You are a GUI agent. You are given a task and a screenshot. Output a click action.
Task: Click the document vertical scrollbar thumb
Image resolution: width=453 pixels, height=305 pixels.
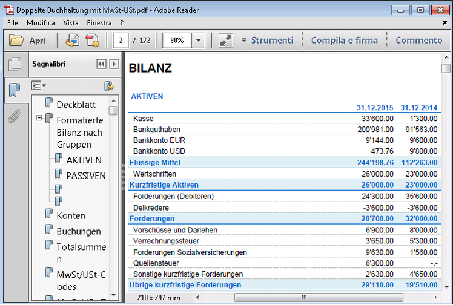446,68
